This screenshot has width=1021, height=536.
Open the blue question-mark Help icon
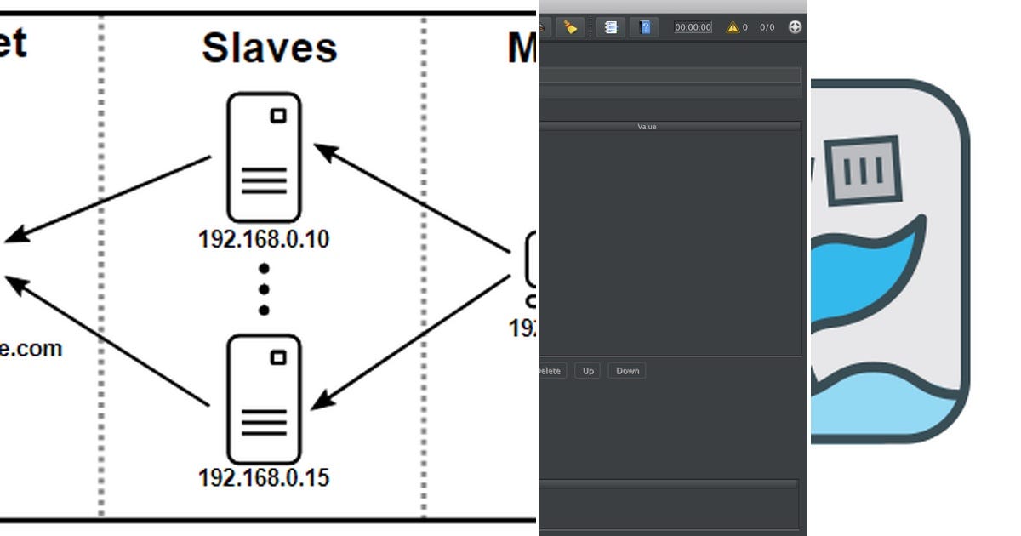[645, 27]
